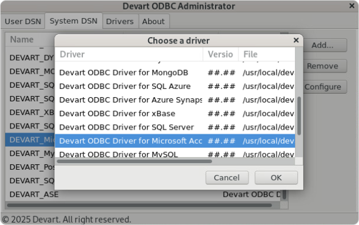Click the Add... button

[x=323, y=45]
